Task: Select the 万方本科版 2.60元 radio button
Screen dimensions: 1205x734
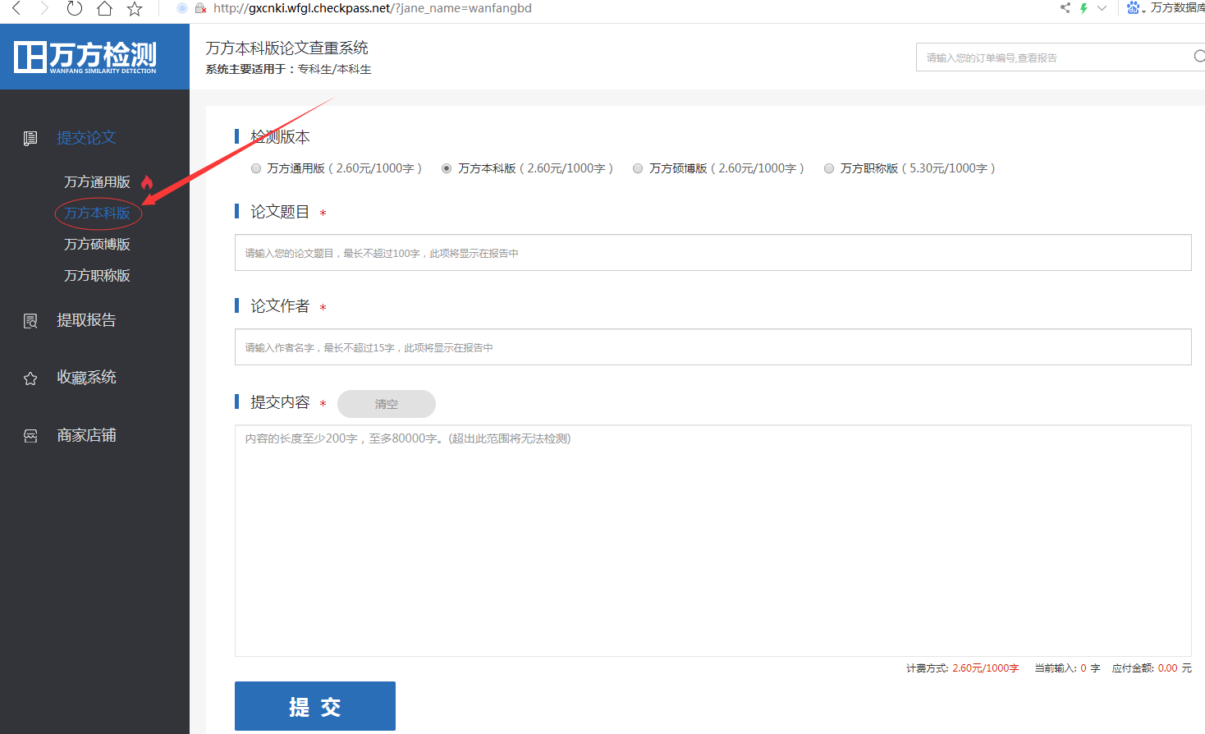Action: click(447, 168)
